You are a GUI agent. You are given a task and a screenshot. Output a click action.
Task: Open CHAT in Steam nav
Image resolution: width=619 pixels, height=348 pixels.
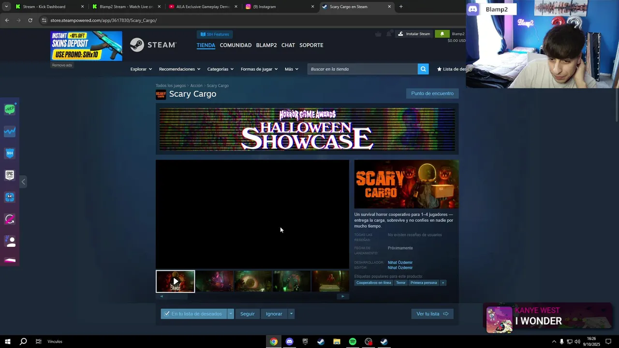[x=288, y=45]
